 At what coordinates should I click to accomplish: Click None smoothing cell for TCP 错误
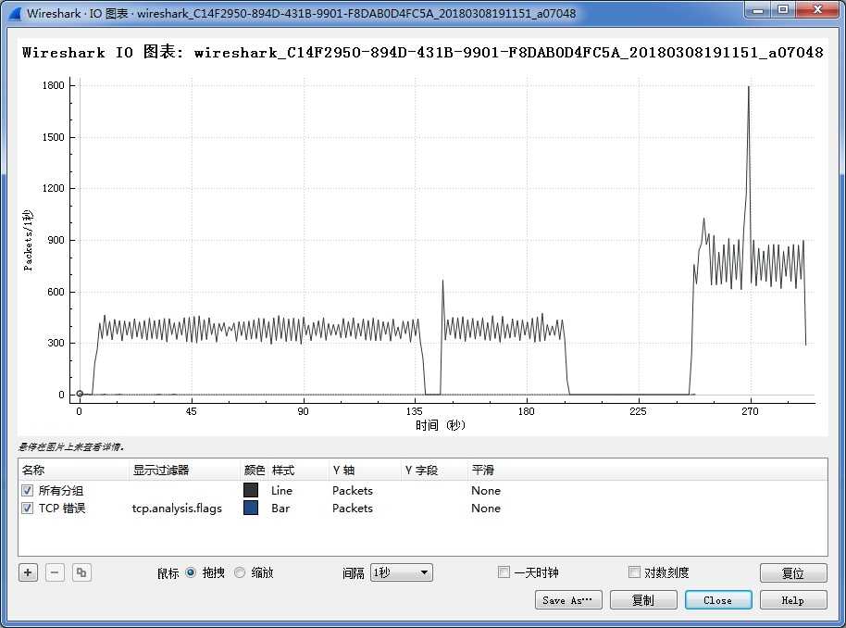pos(486,509)
